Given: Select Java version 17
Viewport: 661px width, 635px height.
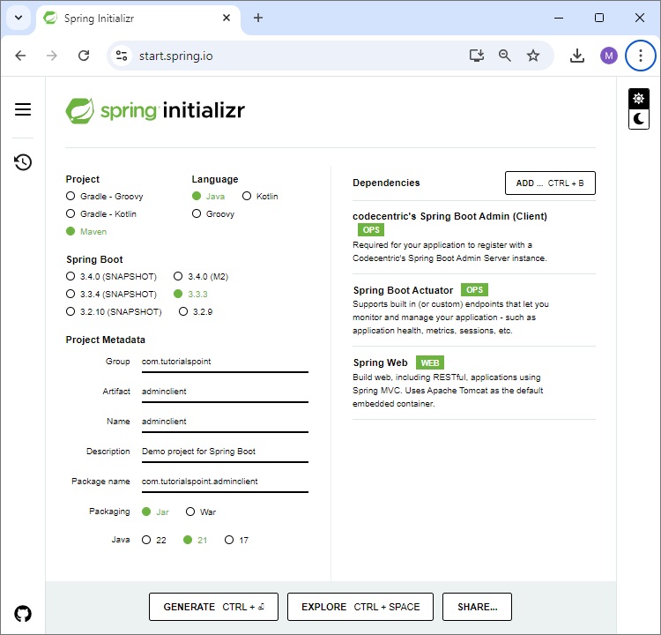Looking at the screenshot, I should [x=236, y=540].
